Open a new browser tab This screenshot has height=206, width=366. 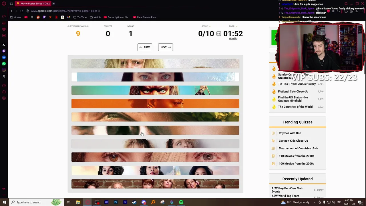coord(53,3)
